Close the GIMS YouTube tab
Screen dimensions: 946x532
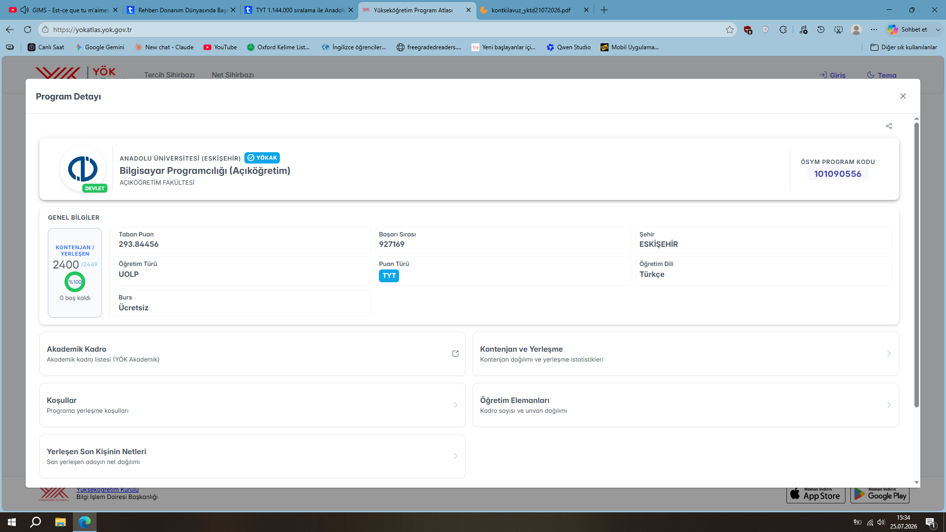(x=115, y=10)
